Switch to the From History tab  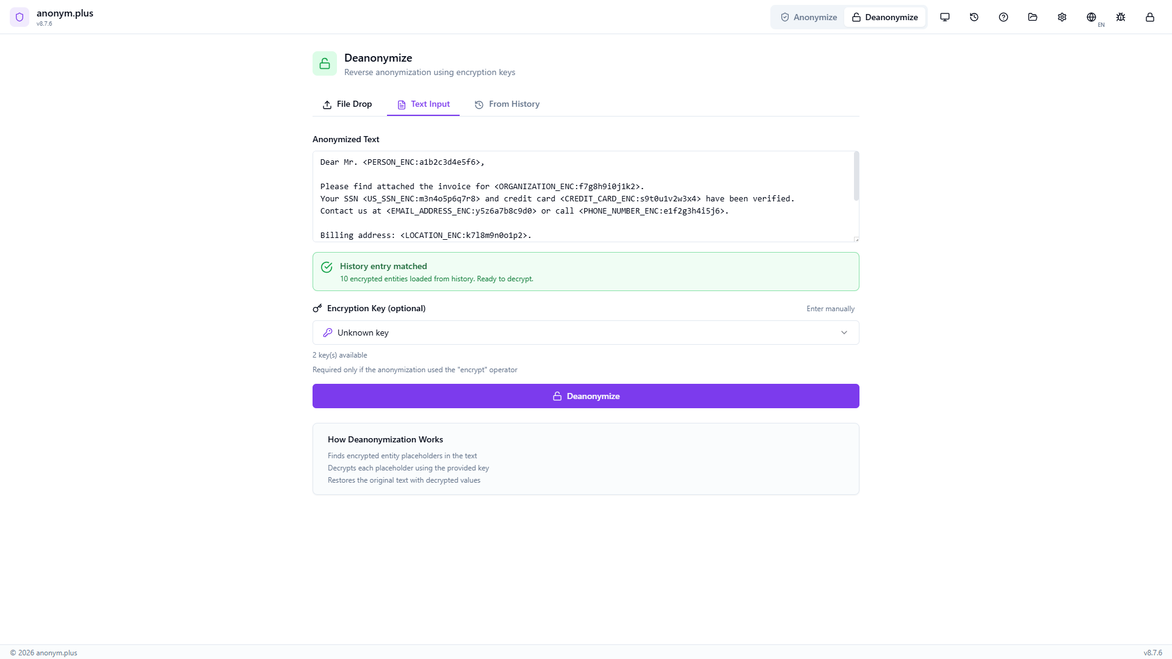(507, 104)
